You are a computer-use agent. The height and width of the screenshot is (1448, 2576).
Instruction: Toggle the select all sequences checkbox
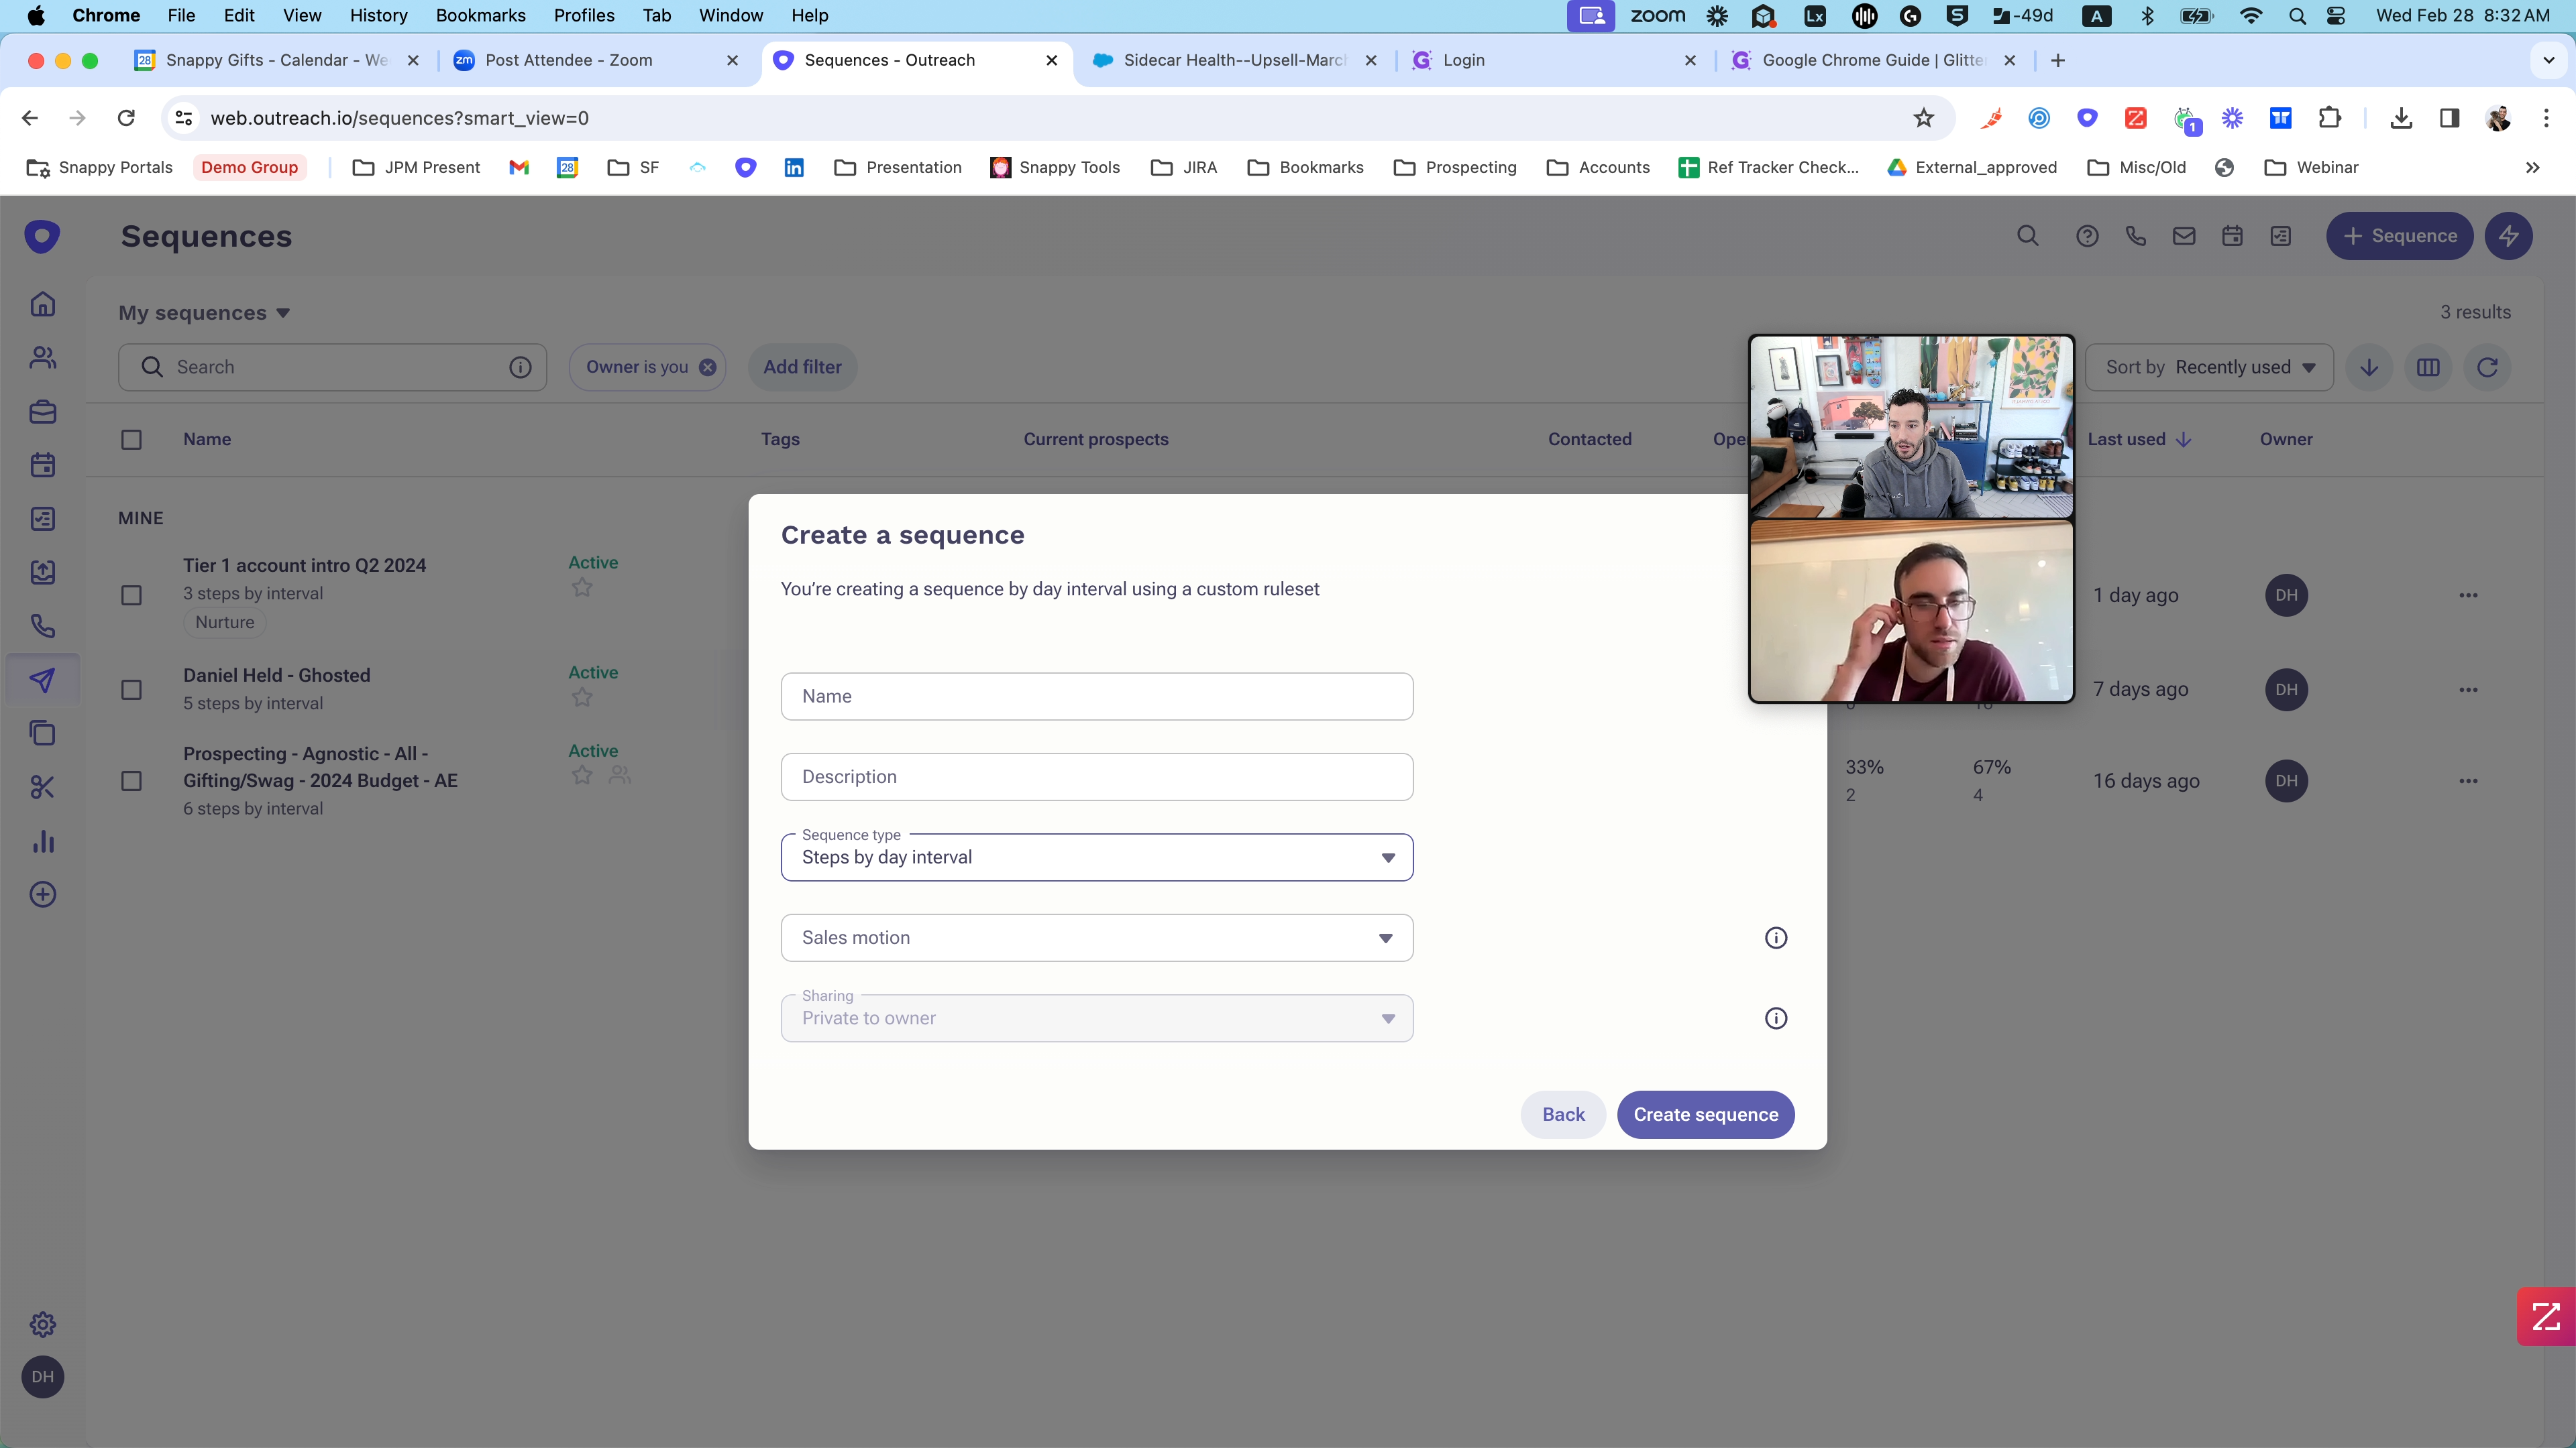[131, 438]
